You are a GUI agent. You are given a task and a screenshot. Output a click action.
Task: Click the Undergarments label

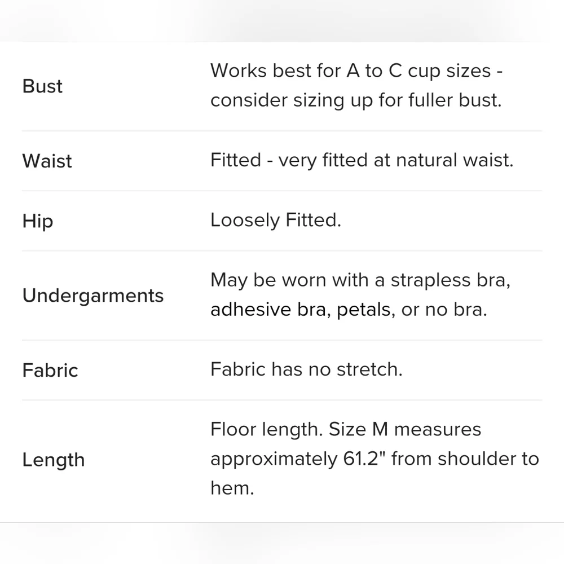pyautogui.click(x=93, y=296)
